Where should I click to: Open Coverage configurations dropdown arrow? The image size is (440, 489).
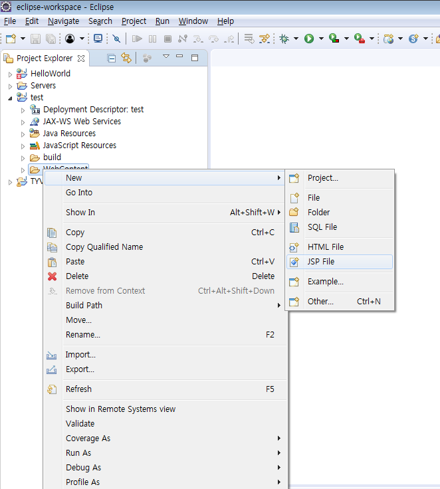coord(346,39)
